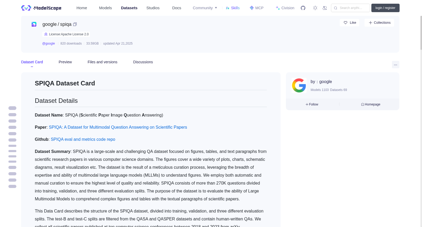
Task: Click the Dataset Details heading
Action: coord(56,101)
